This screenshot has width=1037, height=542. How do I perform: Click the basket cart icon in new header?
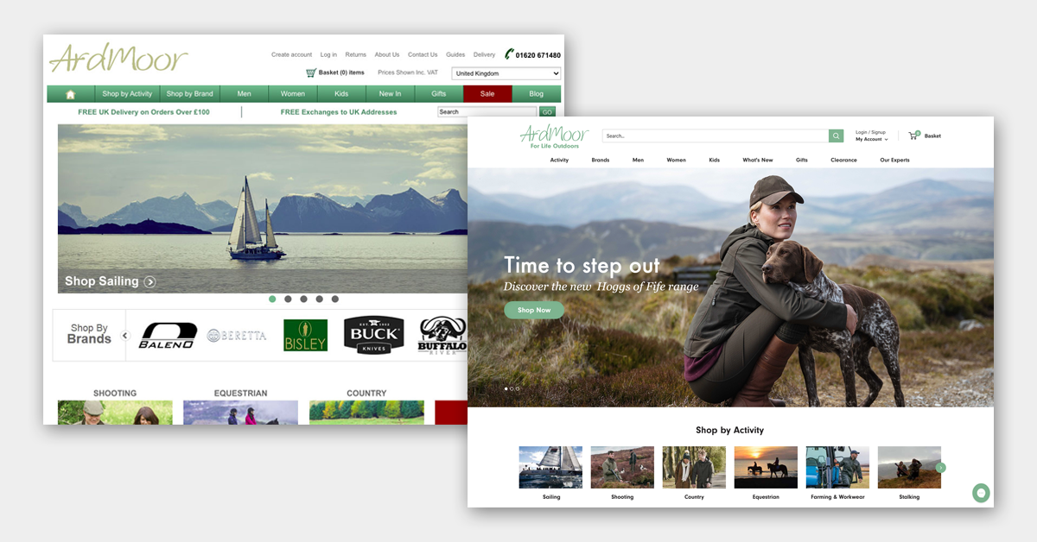click(x=913, y=135)
